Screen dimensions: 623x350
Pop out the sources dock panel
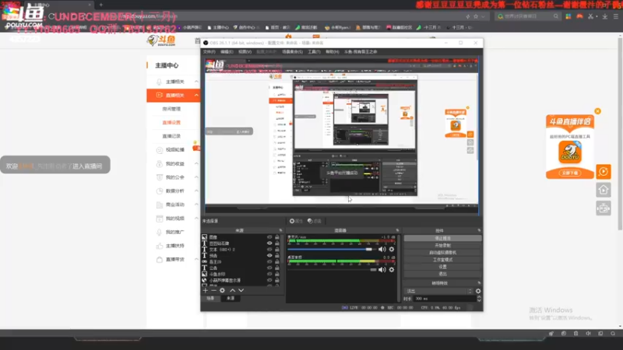tap(280, 230)
